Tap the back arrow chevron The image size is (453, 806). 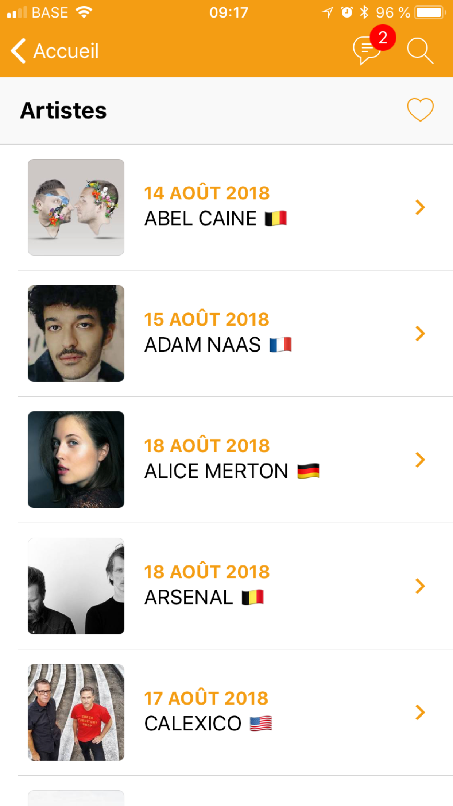click(18, 51)
